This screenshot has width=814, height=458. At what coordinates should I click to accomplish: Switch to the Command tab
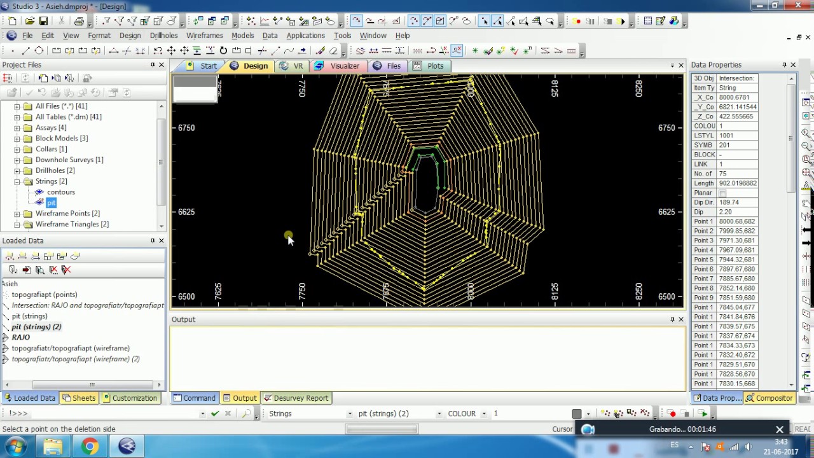click(x=194, y=398)
